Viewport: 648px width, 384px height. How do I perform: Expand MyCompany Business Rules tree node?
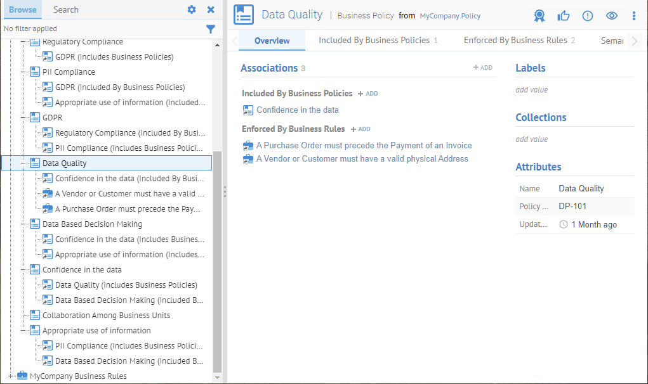pos(11,376)
